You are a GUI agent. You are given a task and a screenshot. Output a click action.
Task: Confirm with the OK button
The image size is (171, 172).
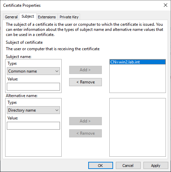coord(100,166)
